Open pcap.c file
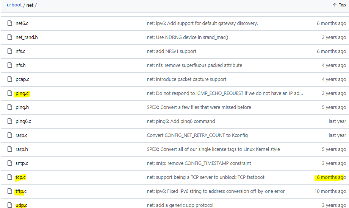 (22, 79)
